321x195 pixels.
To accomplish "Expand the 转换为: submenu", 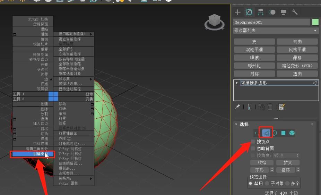I will (x=74, y=178).
